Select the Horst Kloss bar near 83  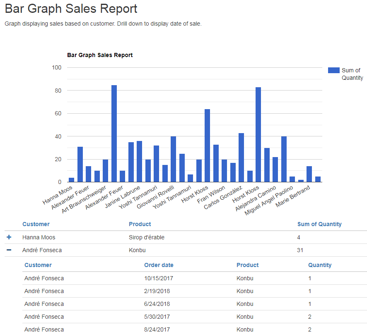point(258,132)
